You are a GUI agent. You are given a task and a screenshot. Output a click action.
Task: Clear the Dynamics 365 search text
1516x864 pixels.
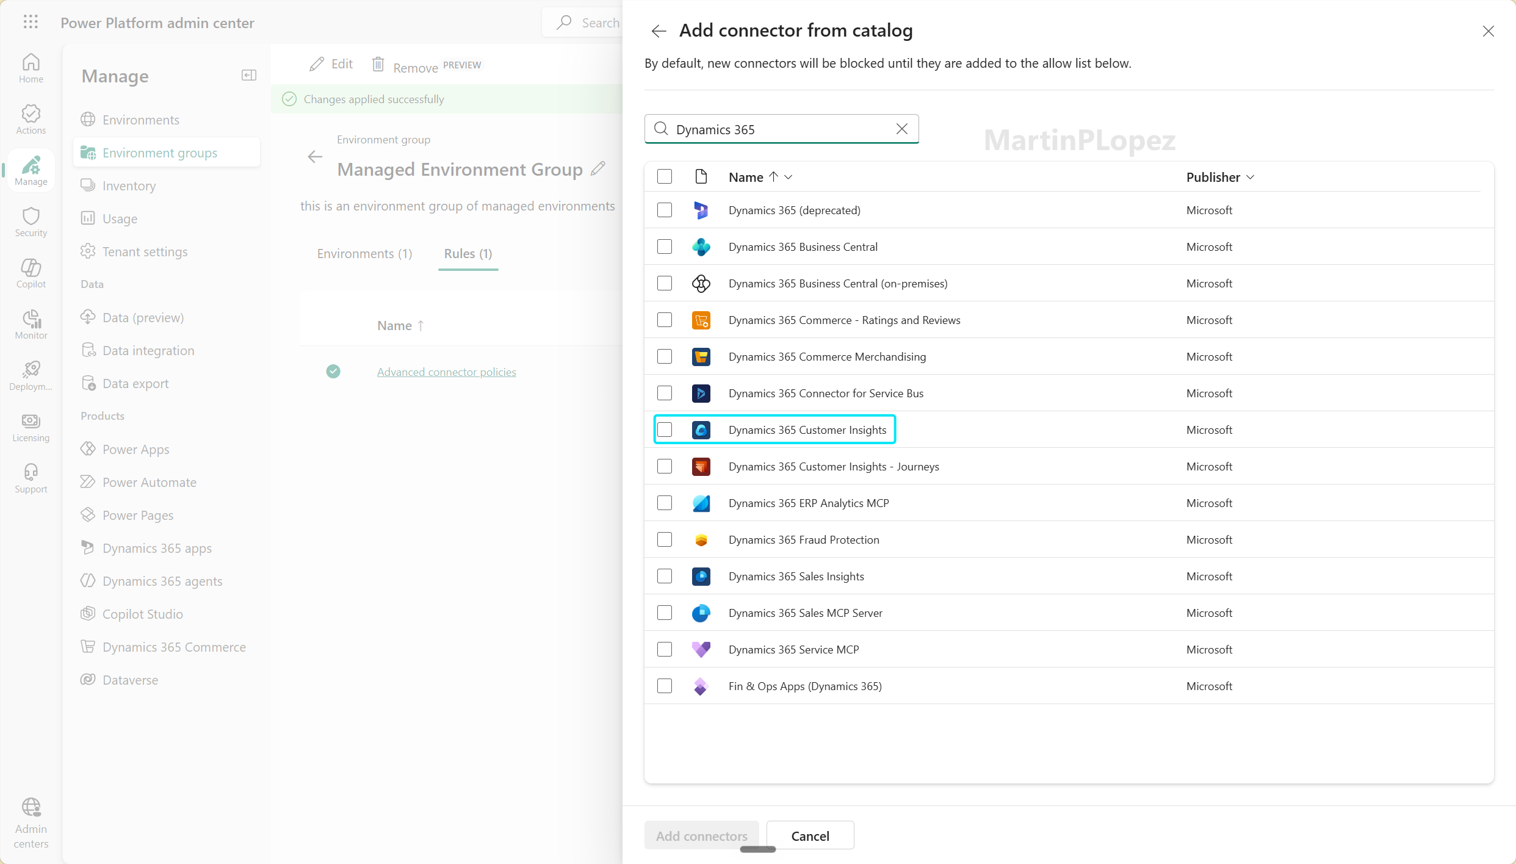[901, 129]
